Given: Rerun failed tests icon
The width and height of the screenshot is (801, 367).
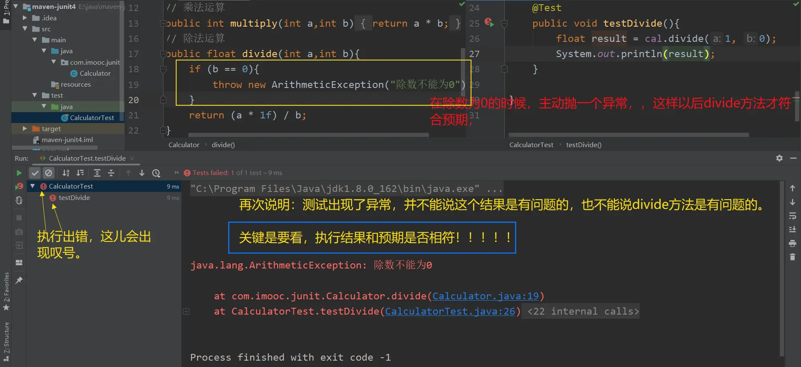Looking at the screenshot, I should coord(19,186).
